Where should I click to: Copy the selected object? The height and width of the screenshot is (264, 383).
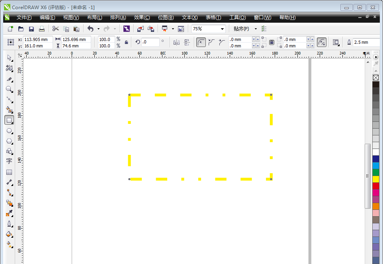pyautogui.click(x=66, y=29)
